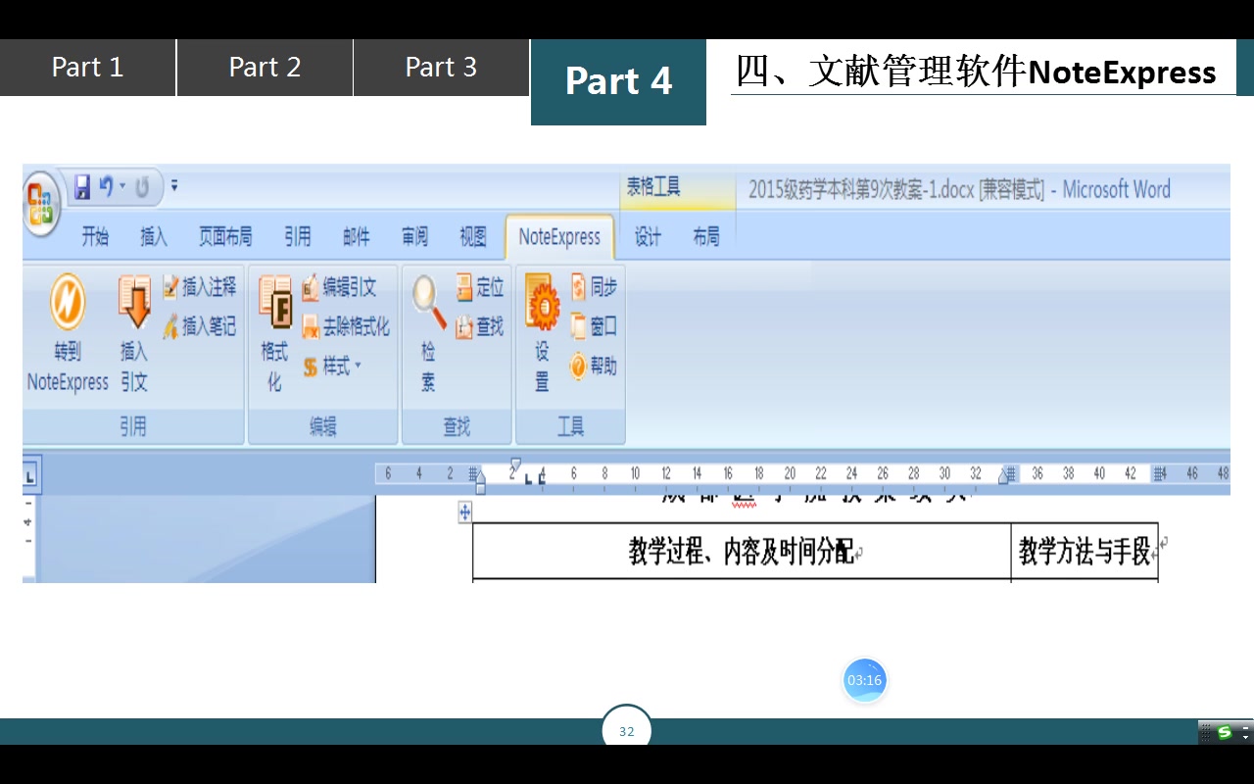The image size is (1254, 784).
Task: Open 转到NoteExpress to launch NoteExpress
Action: [66, 333]
